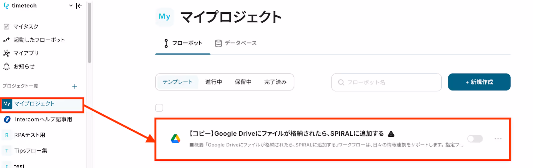Open the timetech workspace dropdown chevron

[71, 6]
